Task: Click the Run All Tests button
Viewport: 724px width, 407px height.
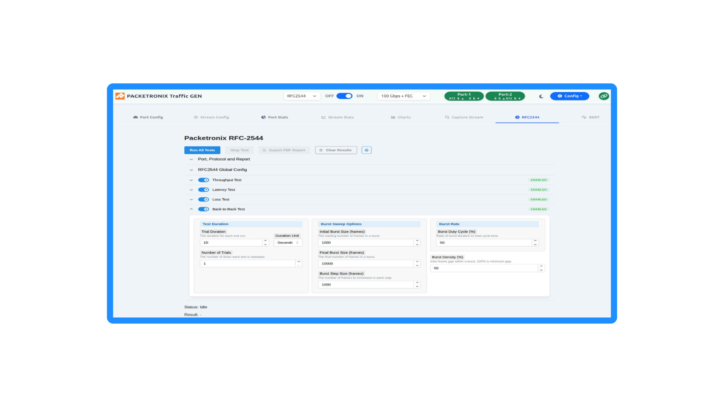Action: 202,150
